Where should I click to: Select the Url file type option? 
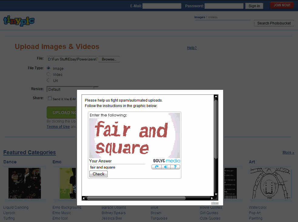(49, 80)
